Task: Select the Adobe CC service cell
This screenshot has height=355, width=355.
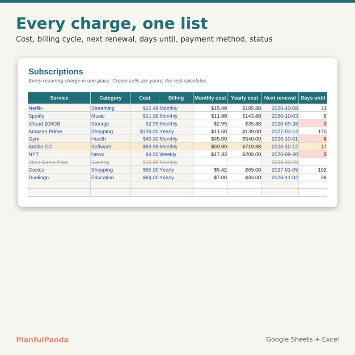Action: 59,147
